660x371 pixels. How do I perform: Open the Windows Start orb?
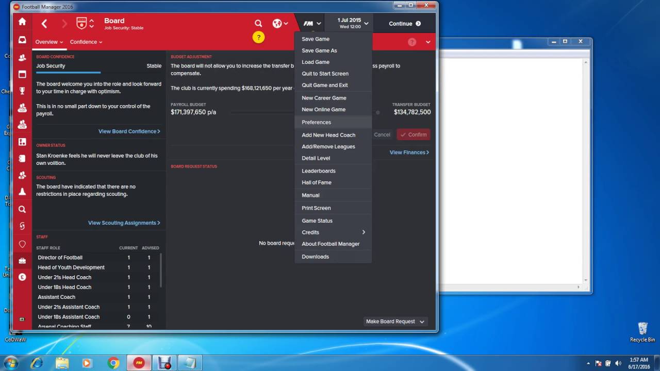[x=11, y=363]
